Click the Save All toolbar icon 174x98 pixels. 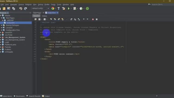14,8
